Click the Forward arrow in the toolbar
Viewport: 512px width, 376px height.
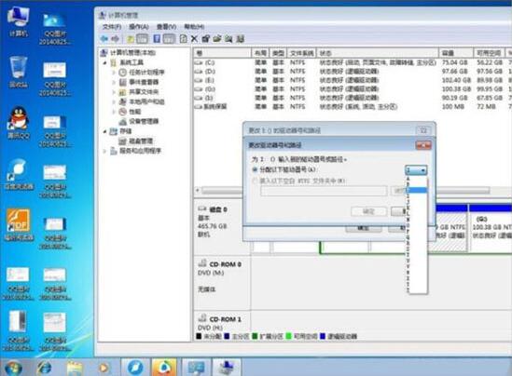[115, 39]
